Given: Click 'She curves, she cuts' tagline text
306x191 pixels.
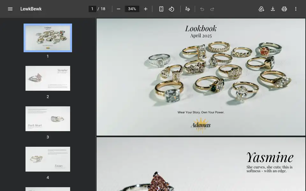Looking at the screenshot, I should coord(269,169).
